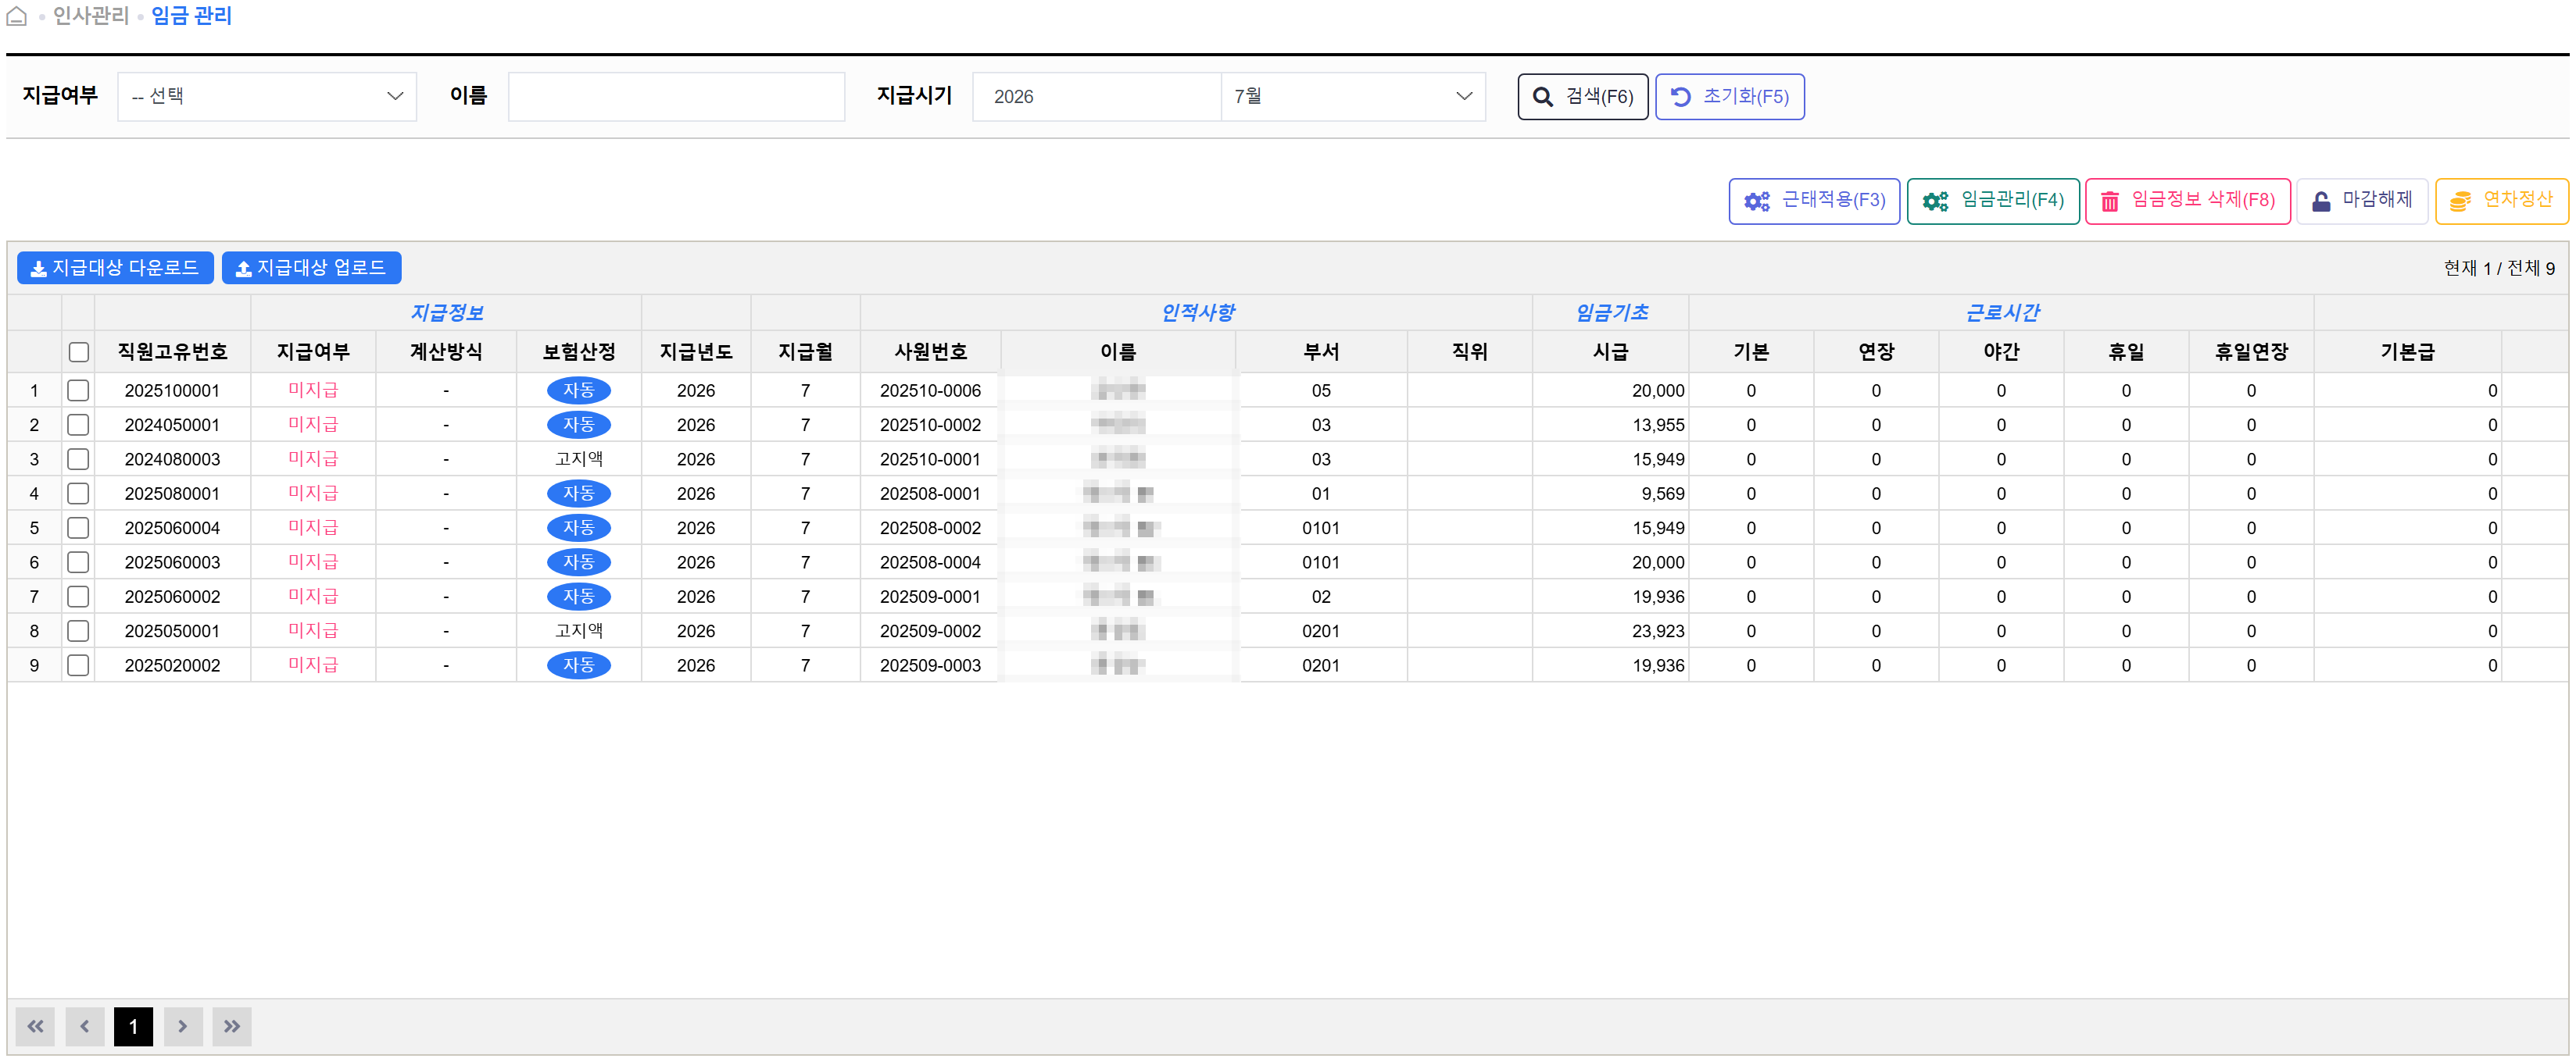Open the 지급여부 selection dropdown

click(x=267, y=97)
